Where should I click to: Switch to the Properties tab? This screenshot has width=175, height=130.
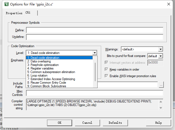(14, 13)
